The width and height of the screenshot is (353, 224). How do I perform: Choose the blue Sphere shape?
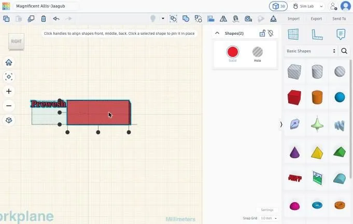(340, 97)
